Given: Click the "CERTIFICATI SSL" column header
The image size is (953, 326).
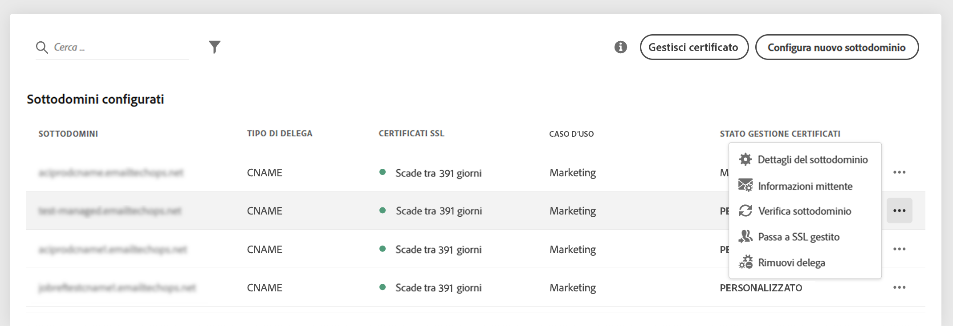Looking at the screenshot, I should coord(411,133).
